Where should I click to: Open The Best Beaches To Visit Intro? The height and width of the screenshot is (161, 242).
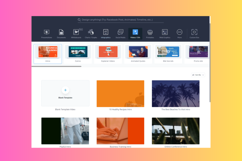(x=176, y=94)
